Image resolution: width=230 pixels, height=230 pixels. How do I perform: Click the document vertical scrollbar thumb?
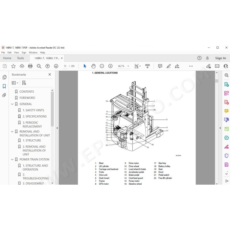tap(217, 81)
